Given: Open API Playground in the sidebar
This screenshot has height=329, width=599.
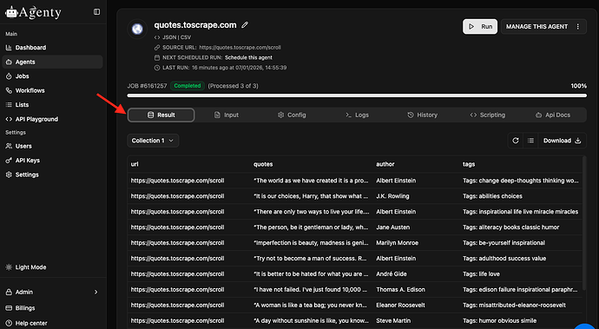Looking at the screenshot, I should click(x=52, y=119).
